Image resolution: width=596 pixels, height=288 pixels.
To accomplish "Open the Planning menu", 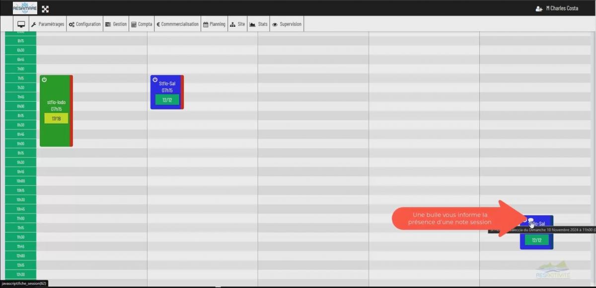I will (x=214, y=24).
